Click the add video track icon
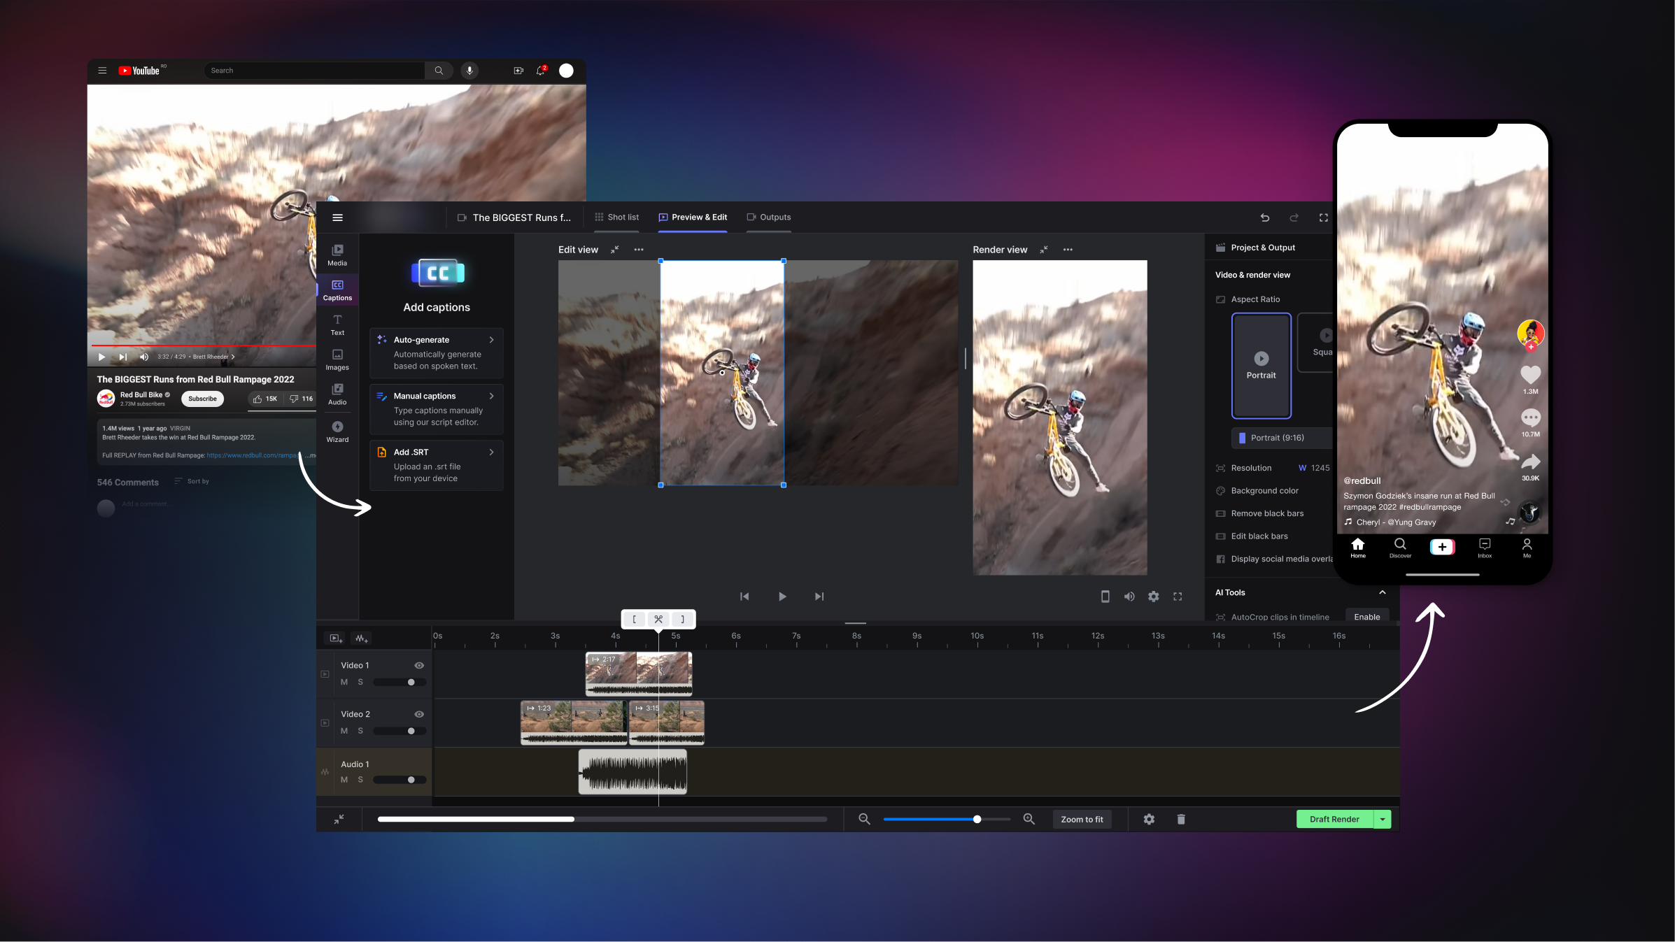 point(336,638)
